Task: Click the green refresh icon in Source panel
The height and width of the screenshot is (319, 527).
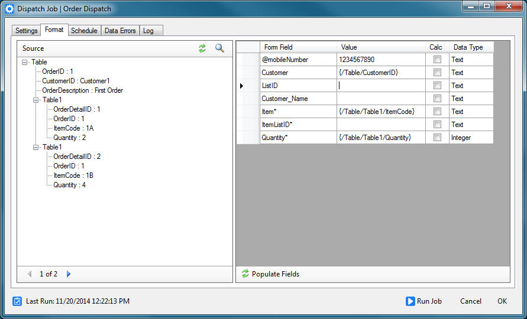Action: point(202,48)
